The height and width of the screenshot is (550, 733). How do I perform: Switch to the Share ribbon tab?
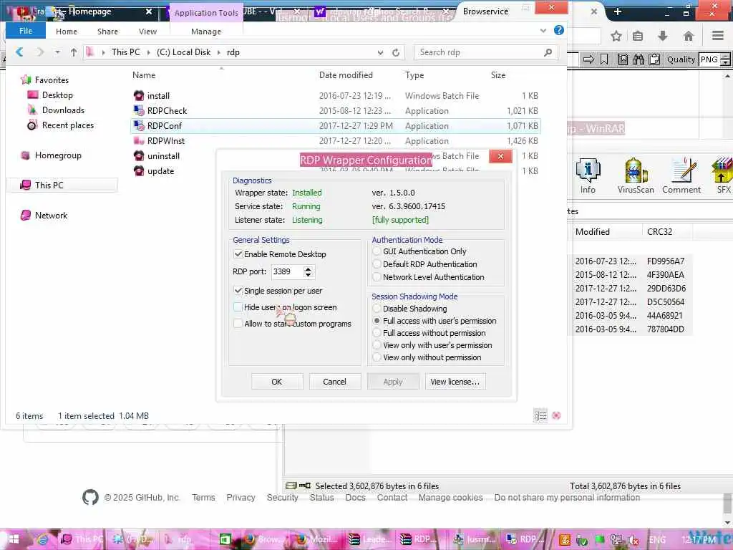point(107,32)
